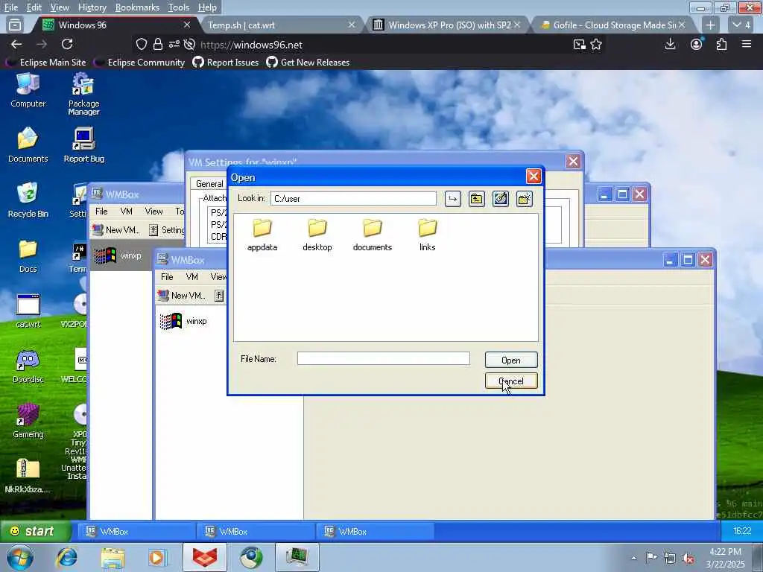The image size is (763, 572).
Task: Click the Open button in dialog
Action: (x=511, y=360)
